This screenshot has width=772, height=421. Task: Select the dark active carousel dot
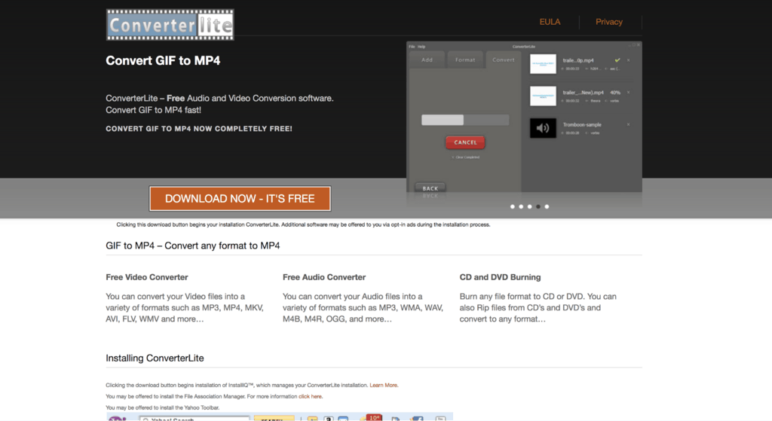click(538, 206)
